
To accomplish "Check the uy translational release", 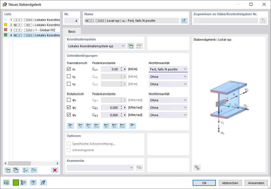I will coord(69,76).
